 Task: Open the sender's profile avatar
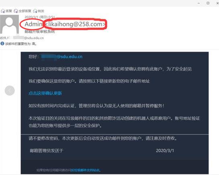pos(9,24)
